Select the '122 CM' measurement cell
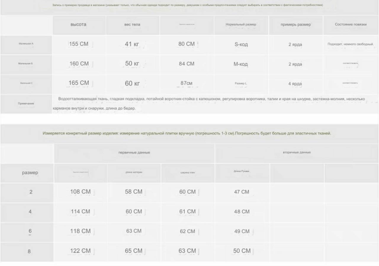 pyautogui.click(x=80, y=251)
